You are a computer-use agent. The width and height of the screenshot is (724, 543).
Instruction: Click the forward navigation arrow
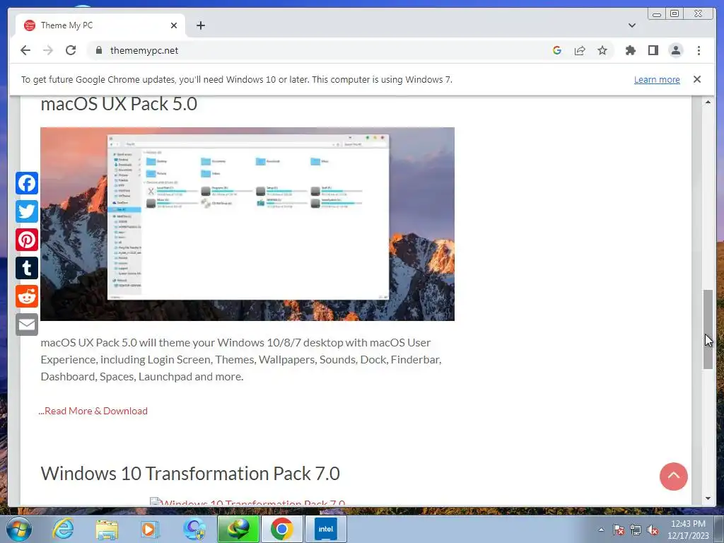48,50
